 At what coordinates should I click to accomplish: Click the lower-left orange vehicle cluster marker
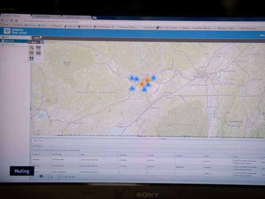(142, 84)
